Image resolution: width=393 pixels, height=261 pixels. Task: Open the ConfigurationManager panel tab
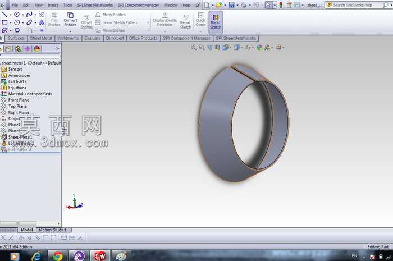click(x=18, y=49)
